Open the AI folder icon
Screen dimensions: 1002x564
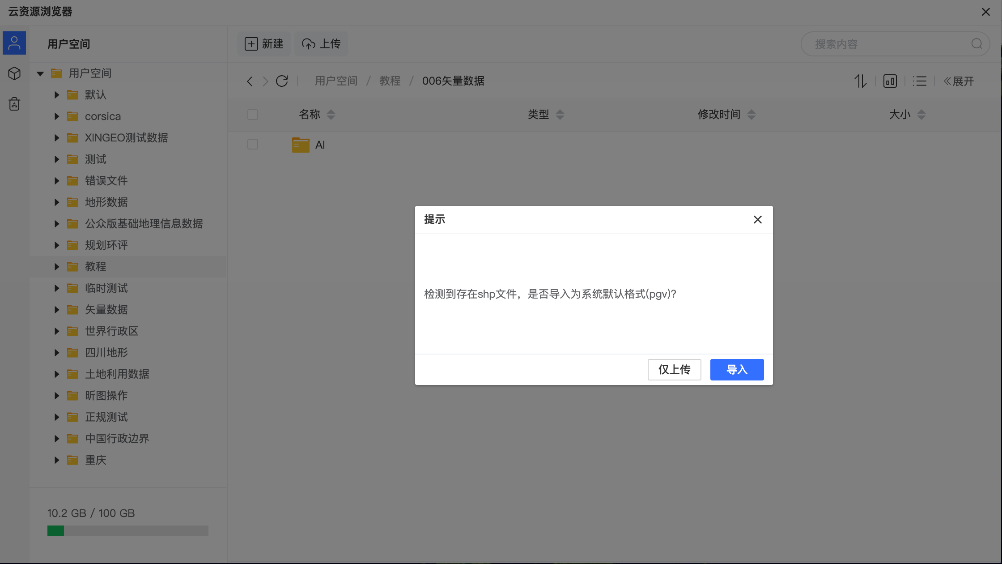pyautogui.click(x=301, y=145)
